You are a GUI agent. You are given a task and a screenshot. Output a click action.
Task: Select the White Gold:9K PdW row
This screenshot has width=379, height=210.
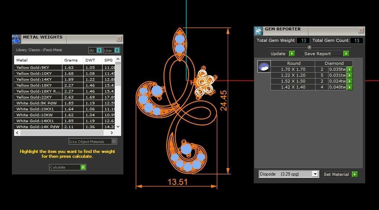[x=65, y=103]
